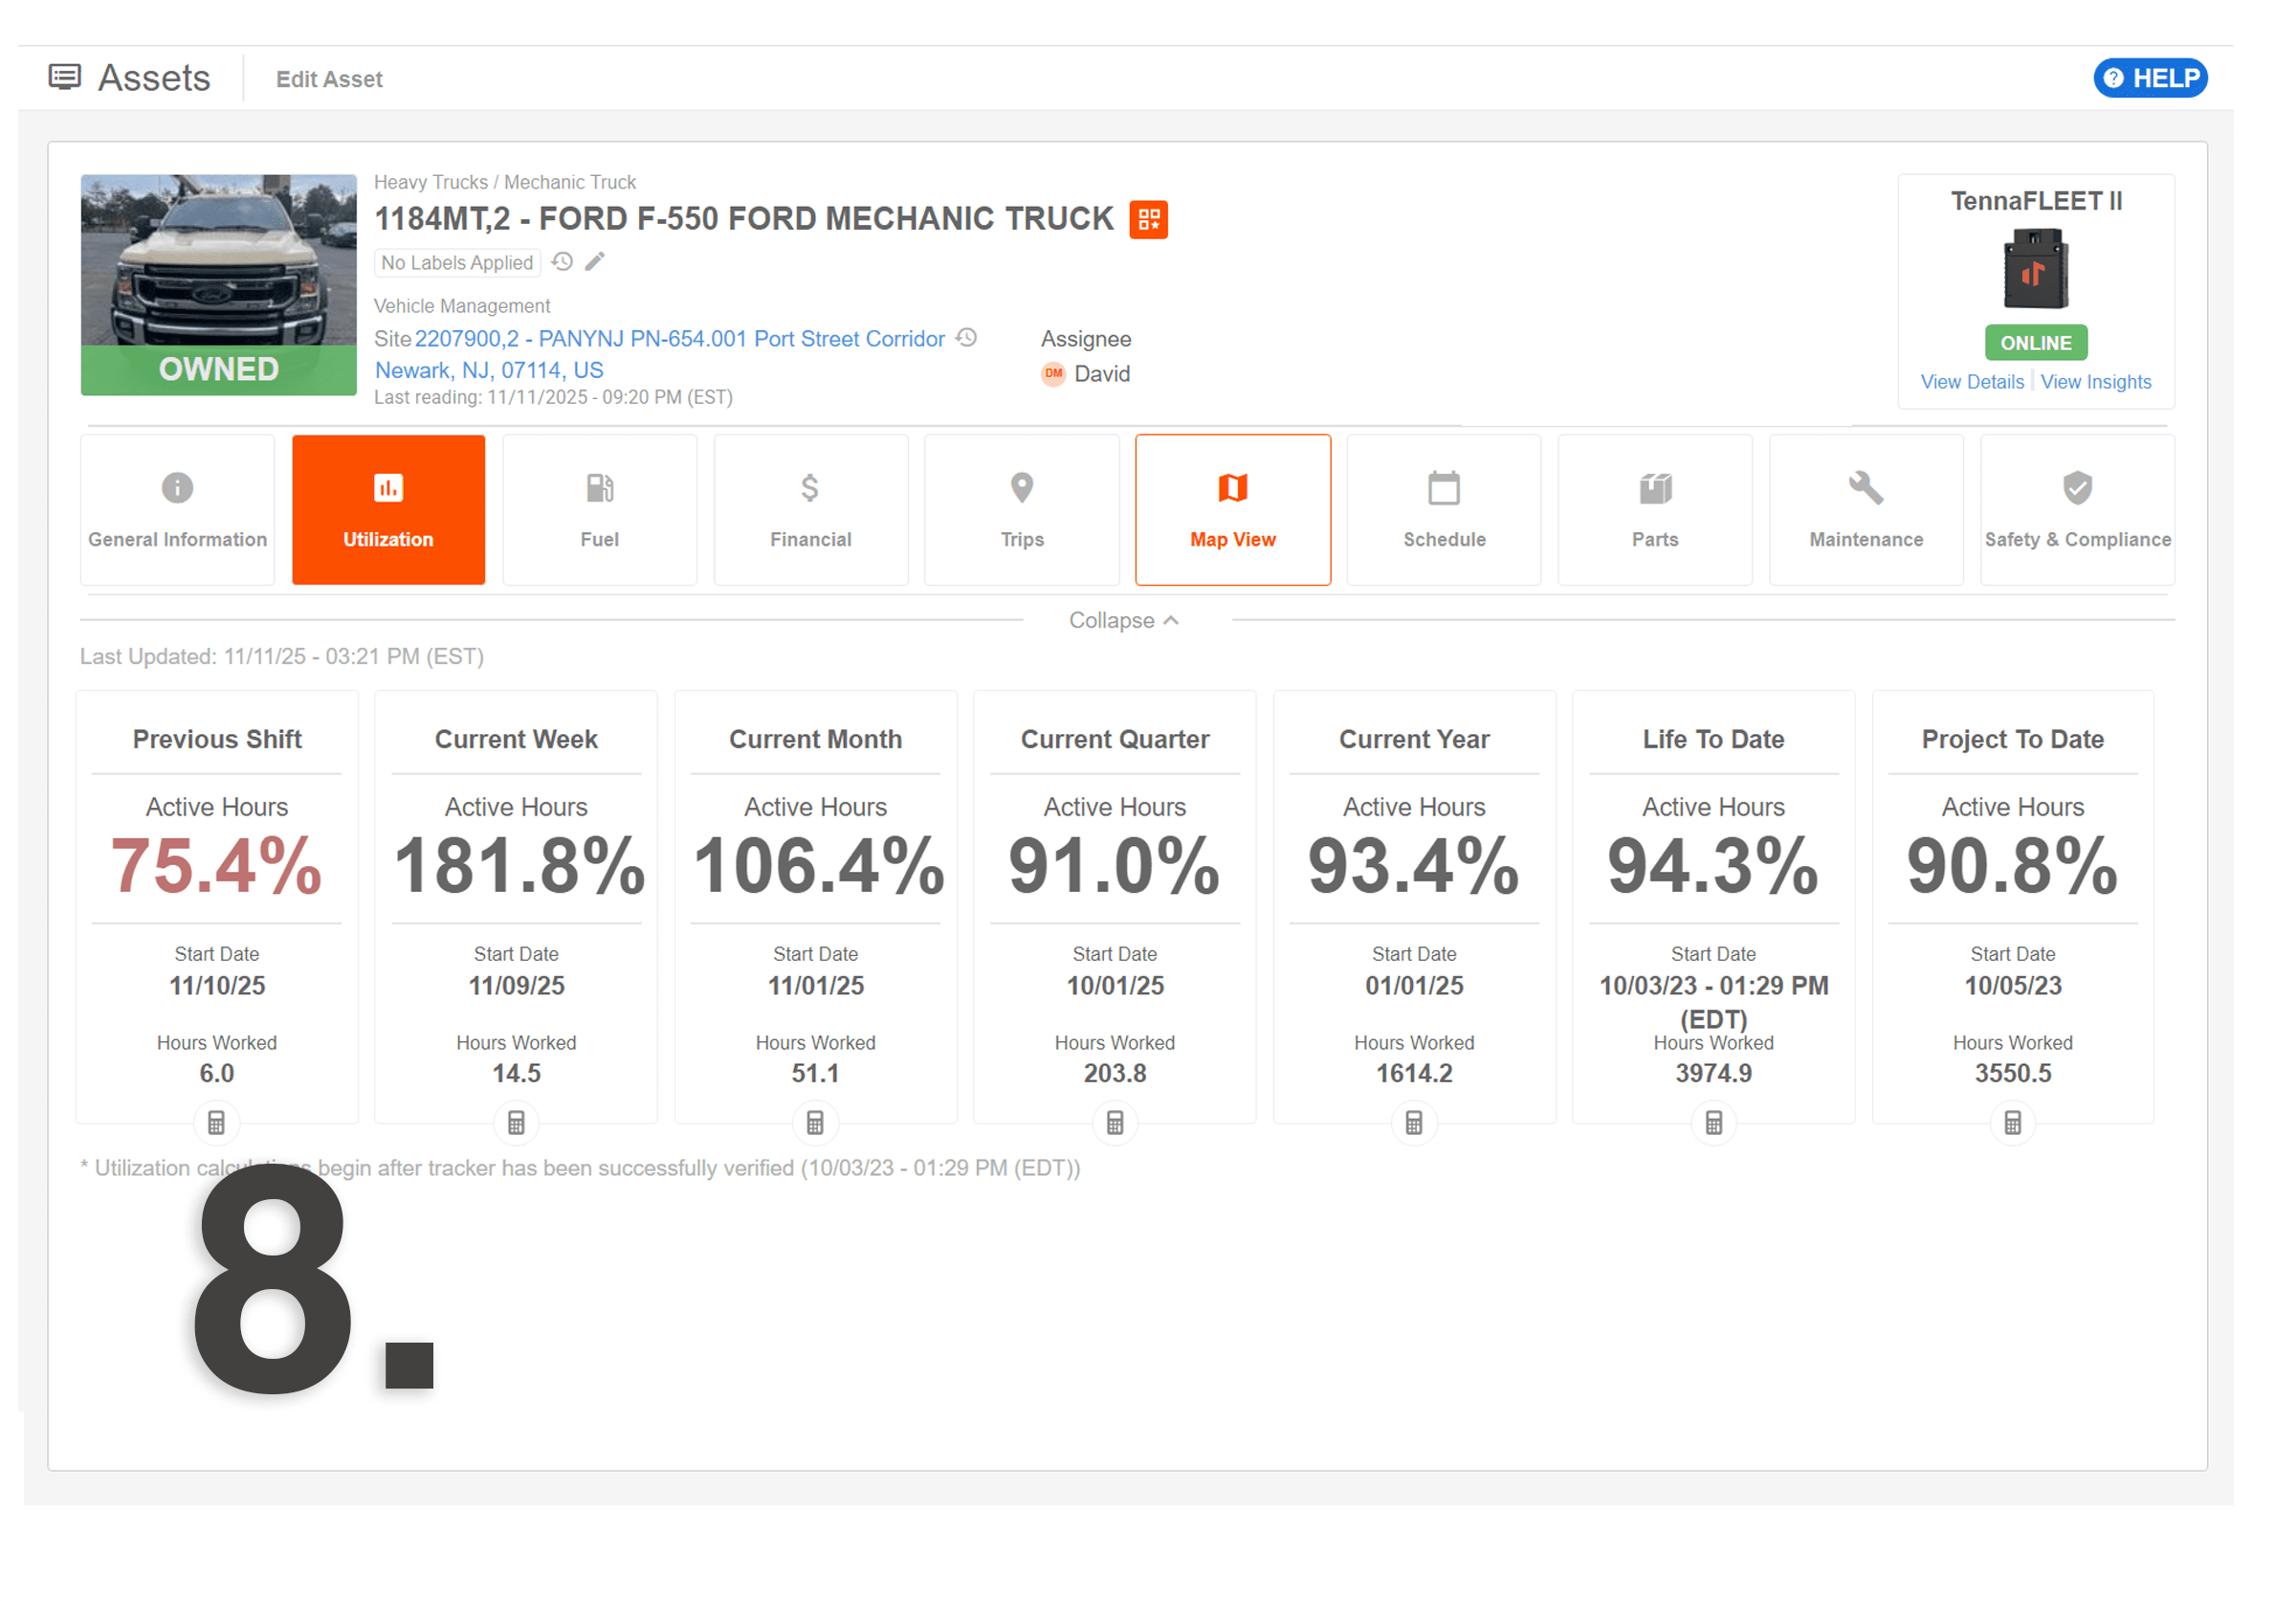Open the HELP button

(x=2150, y=77)
